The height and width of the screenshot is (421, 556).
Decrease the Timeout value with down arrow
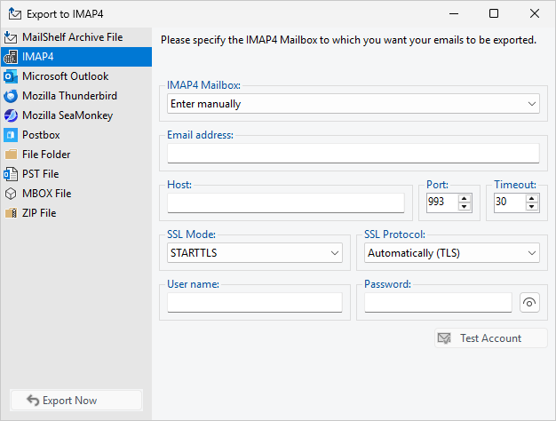[531, 207]
